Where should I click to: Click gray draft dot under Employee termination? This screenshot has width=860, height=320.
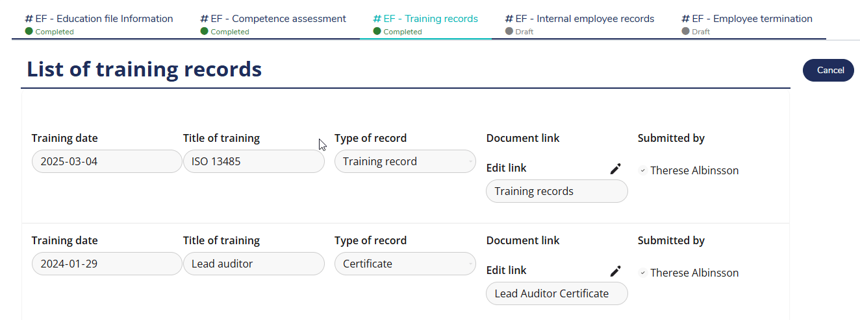pyautogui.click(x=685, y=31)
